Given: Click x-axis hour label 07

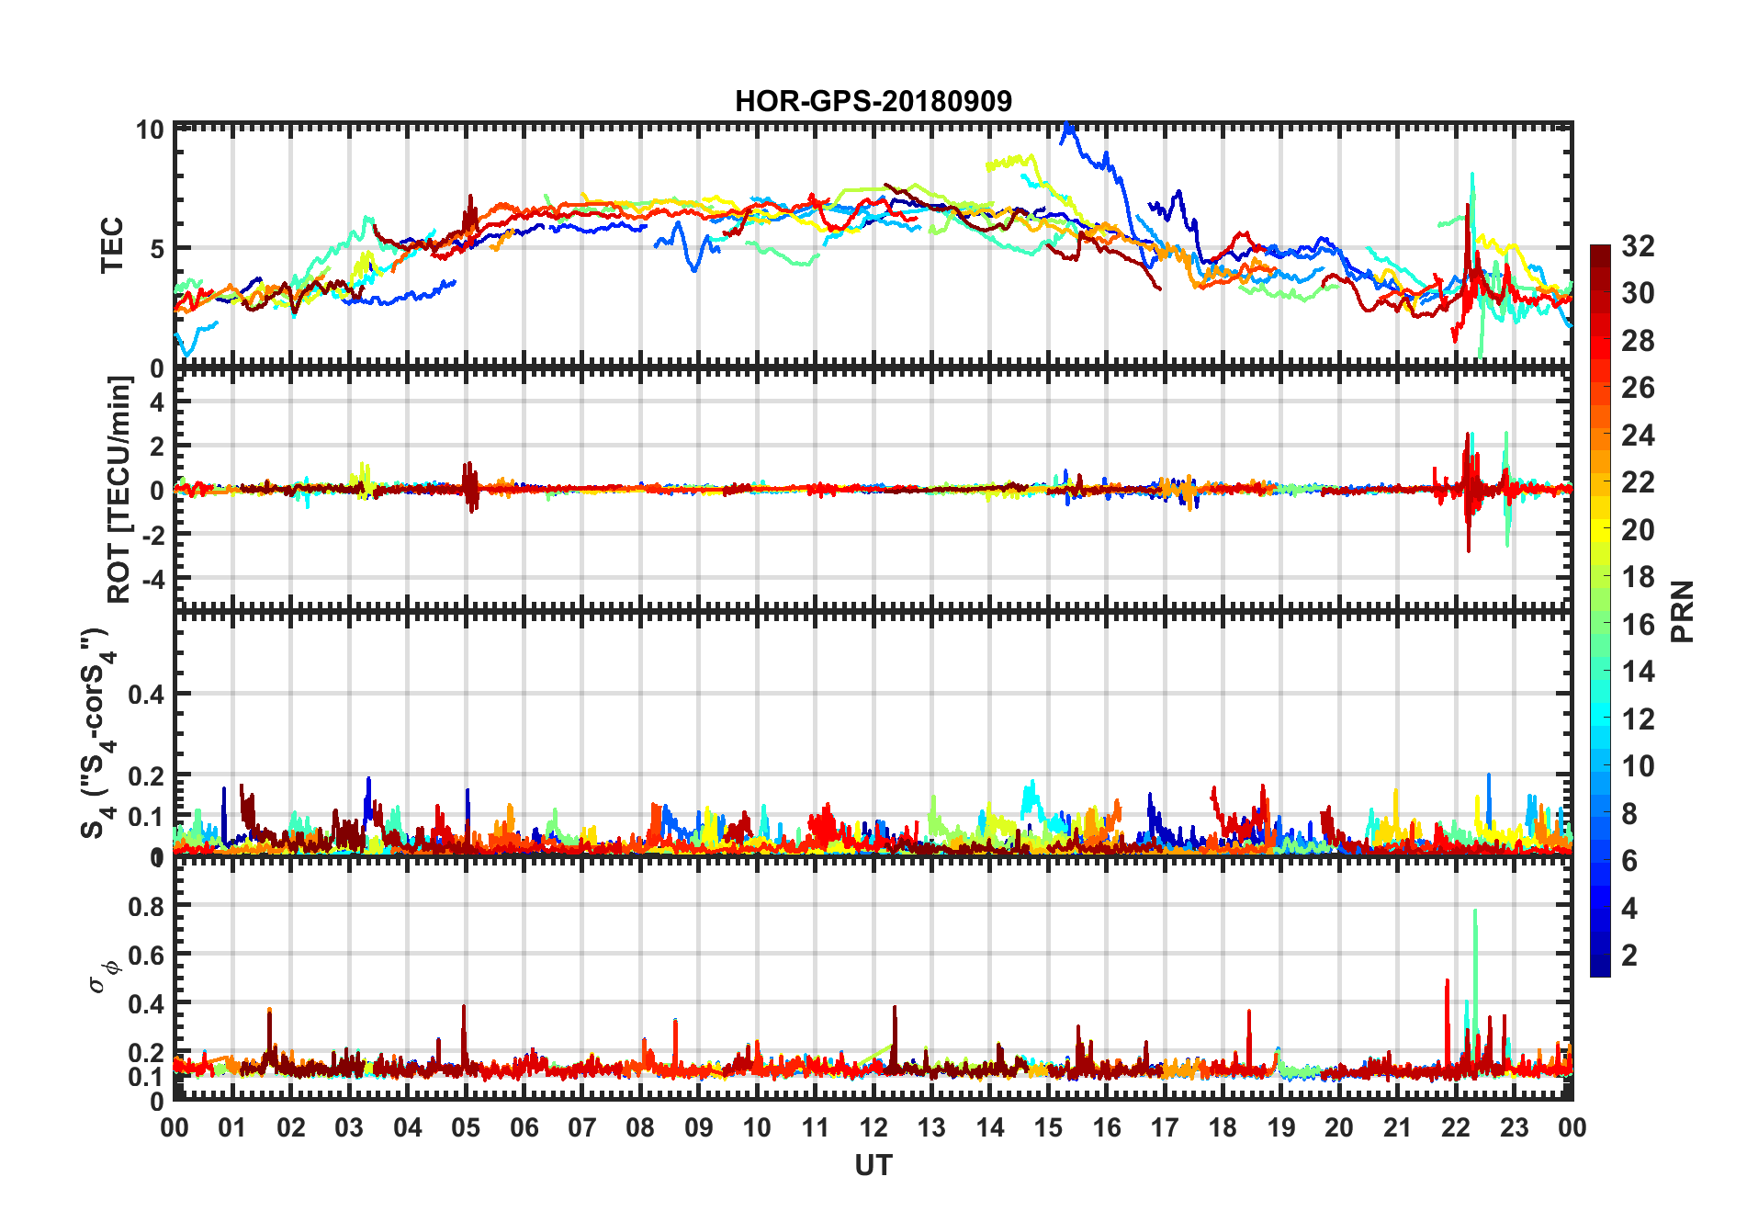Looking at the screenshot, I should coord(582,1128).
